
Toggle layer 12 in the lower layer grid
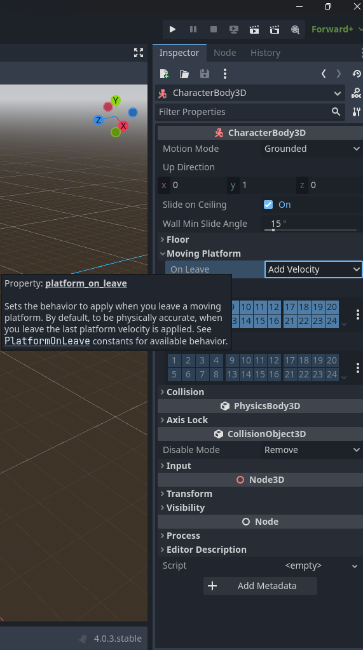274,360
